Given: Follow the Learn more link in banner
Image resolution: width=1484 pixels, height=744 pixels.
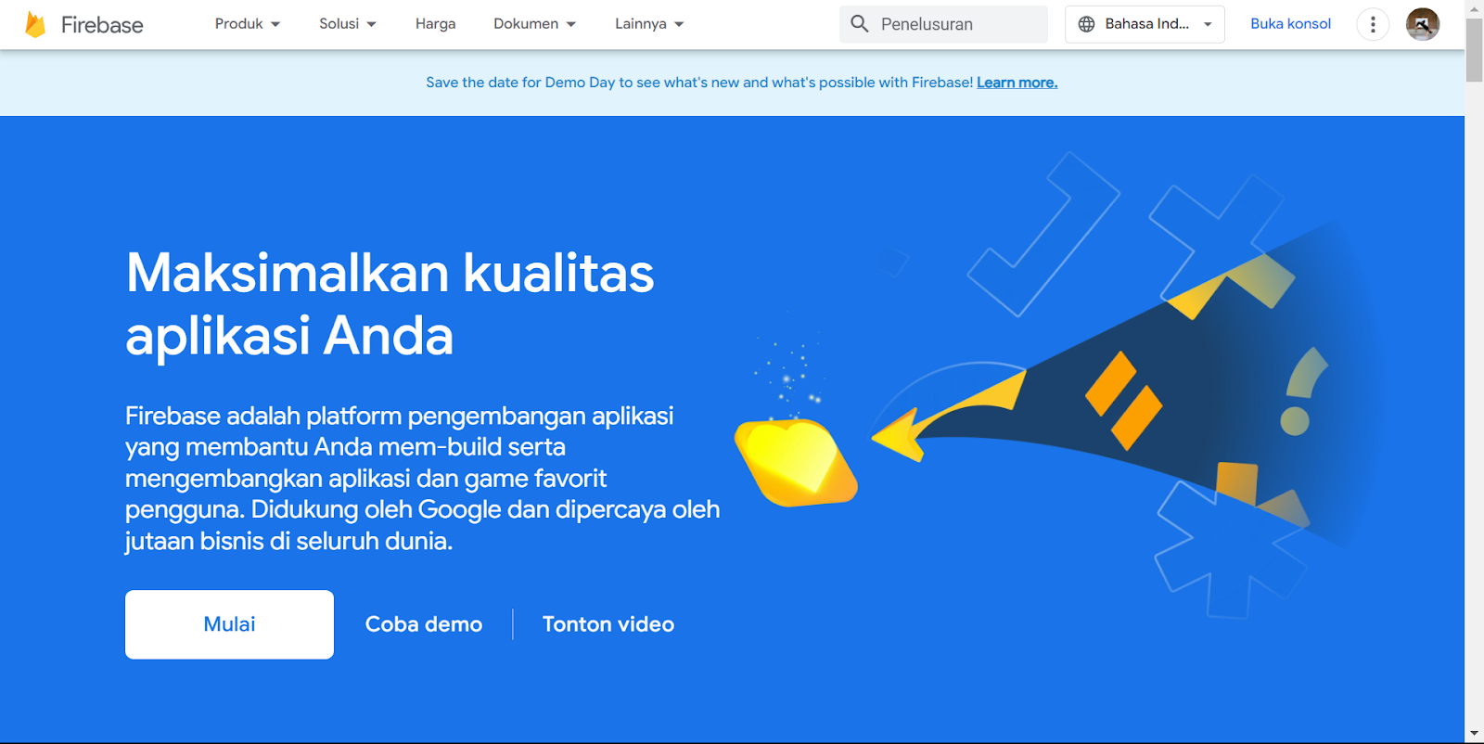Looking at the screenshot, I should [x=1017, y=83].
